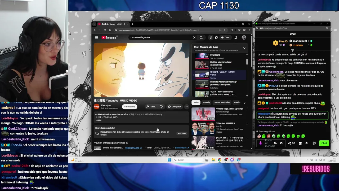The image size is (339, 191).
Task: Open File Explorer from the taskbar
Action: [213, 160]
